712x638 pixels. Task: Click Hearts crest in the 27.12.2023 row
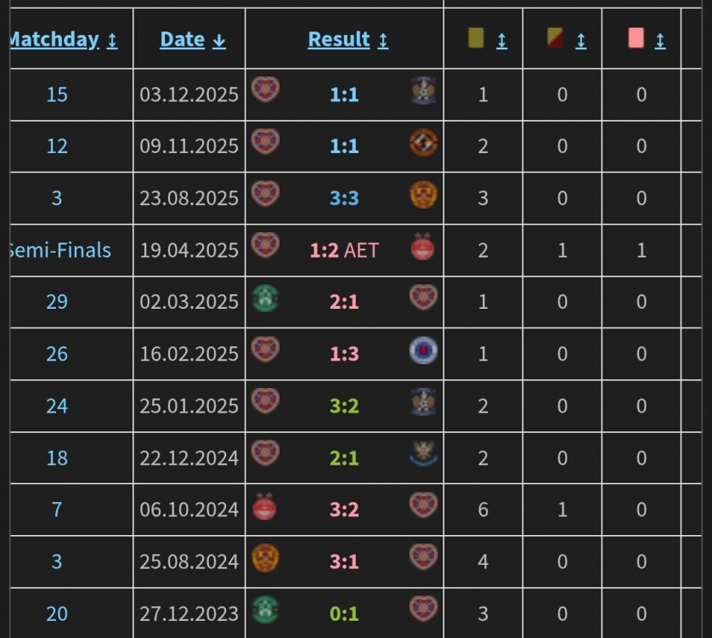click(423, 609)
